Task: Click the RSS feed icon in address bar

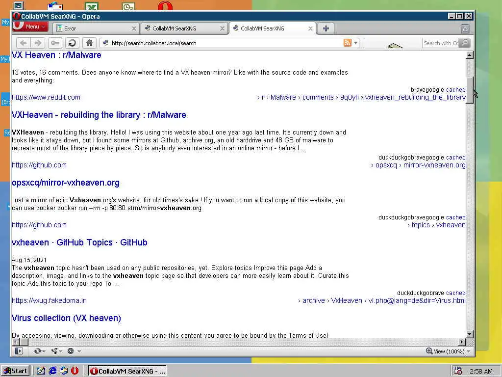Action: [x=347, y=43]
